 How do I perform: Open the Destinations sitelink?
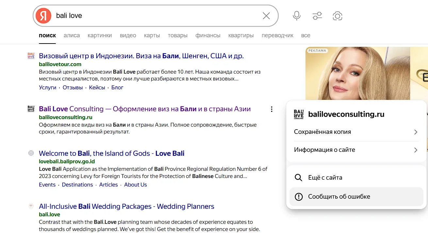(77, 185)
